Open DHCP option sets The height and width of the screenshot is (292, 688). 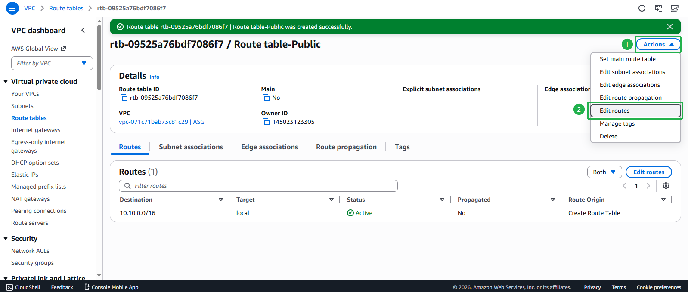[35, 163]
